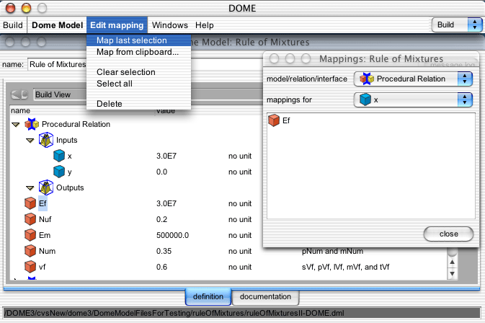The image size is (485, 323).
Task: Click the 'pNum and mNum' text
Action: (x=332, y=251)
